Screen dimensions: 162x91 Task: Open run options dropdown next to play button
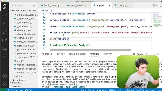click(157, 5)
